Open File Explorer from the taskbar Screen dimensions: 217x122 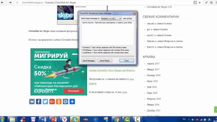click(x=12, y=119)
